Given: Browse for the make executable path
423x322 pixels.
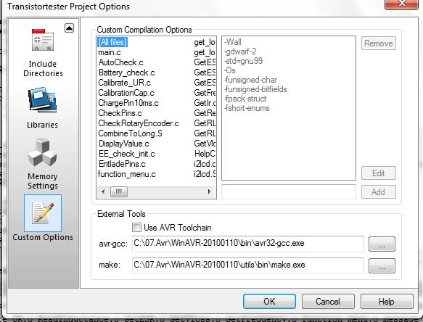Looking at the screenshot, I should point(382,265).
